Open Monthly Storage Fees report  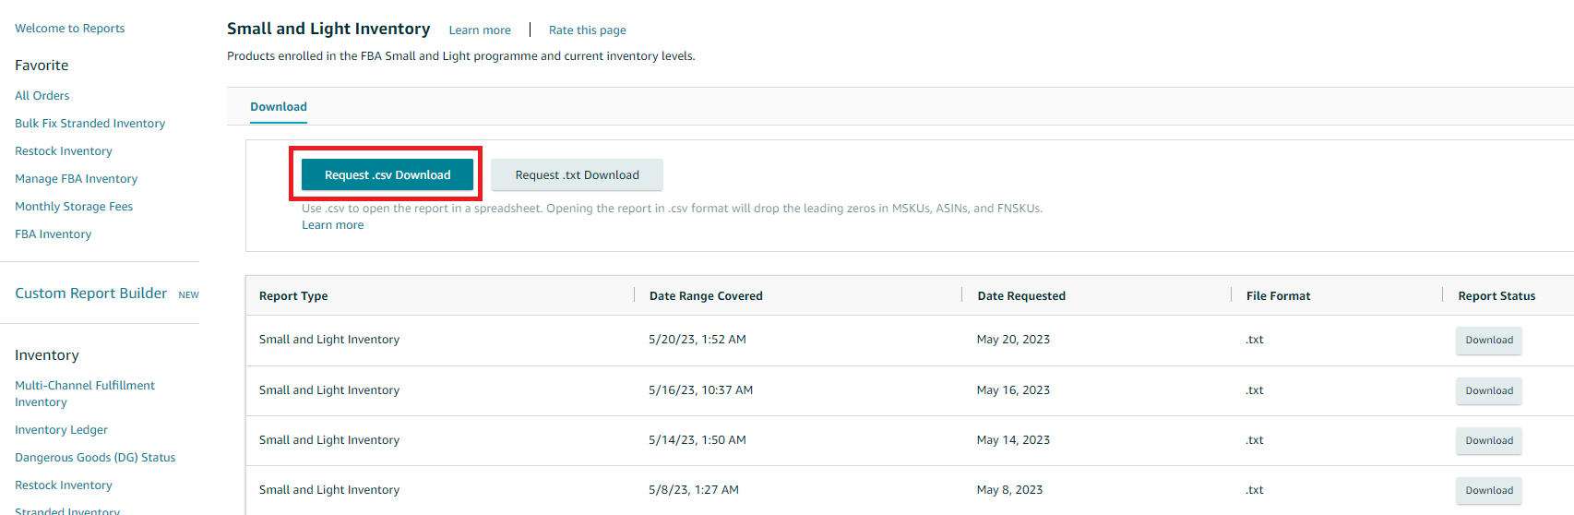tap(74, 207)
